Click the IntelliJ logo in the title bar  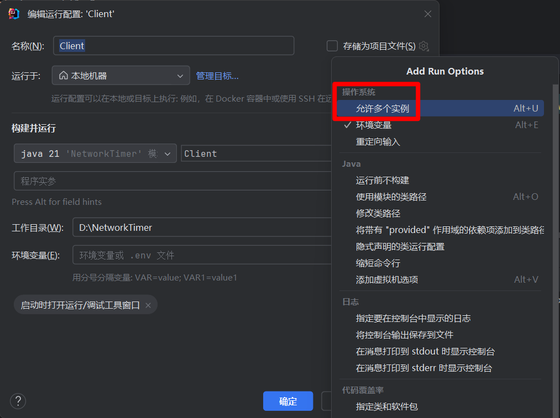point(14,14)
